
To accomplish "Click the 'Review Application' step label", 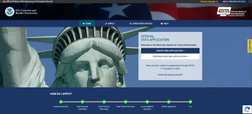I will click(x=169, y=106).
